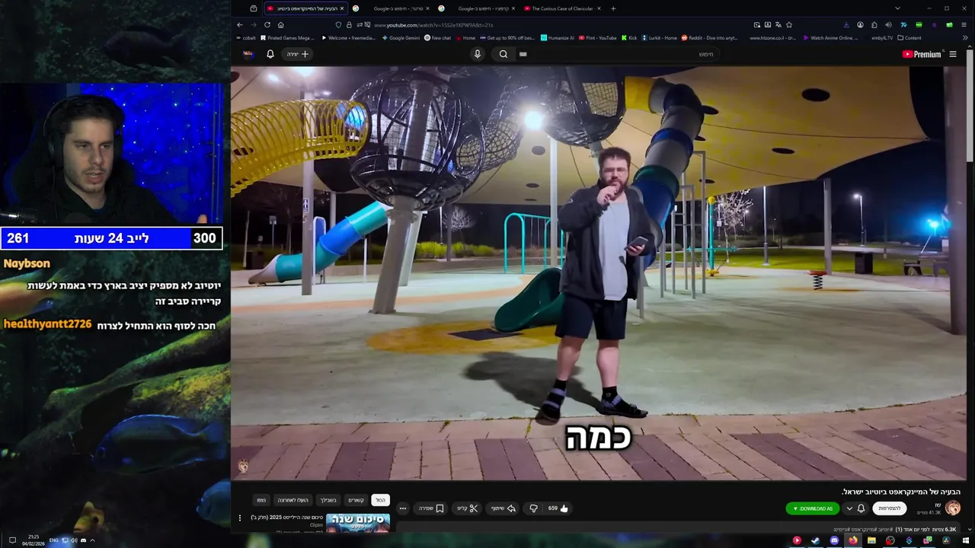
Task: Open a new browser tab
Action: pyautogui.click(x=613, y=8)
